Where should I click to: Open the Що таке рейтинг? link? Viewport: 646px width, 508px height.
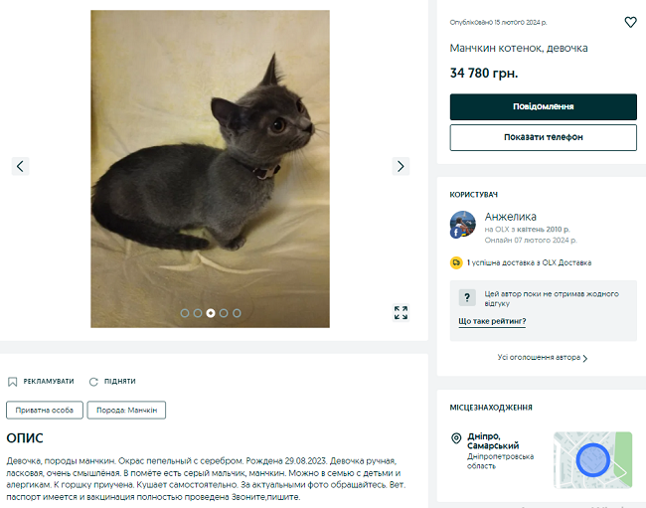(x=492, y=321)
